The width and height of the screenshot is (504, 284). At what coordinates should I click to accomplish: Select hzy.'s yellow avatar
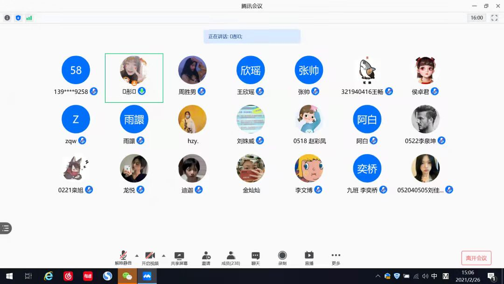(192, 119)
